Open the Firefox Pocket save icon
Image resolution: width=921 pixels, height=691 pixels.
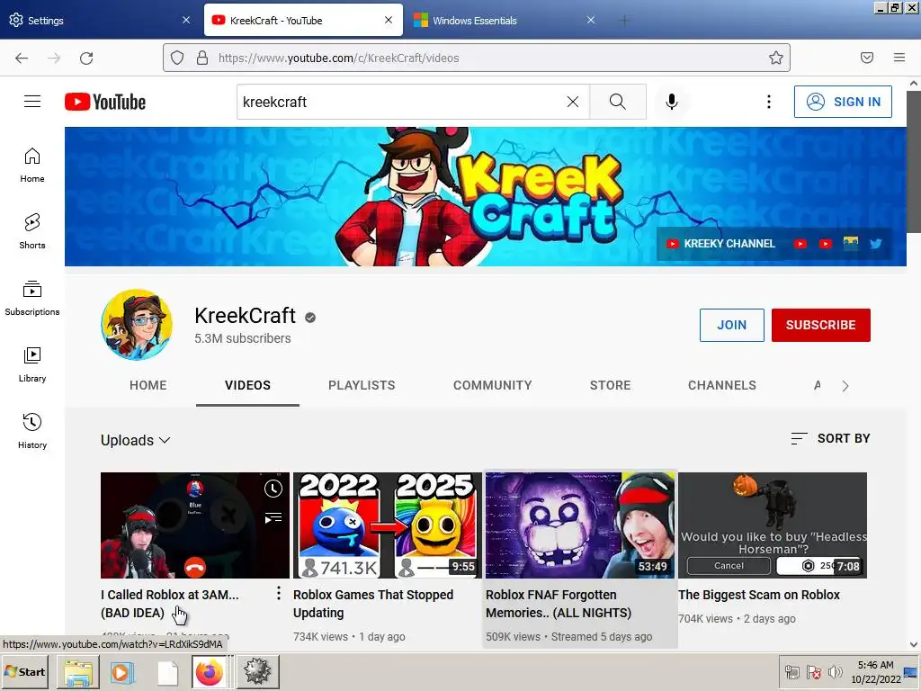(867, 58)
